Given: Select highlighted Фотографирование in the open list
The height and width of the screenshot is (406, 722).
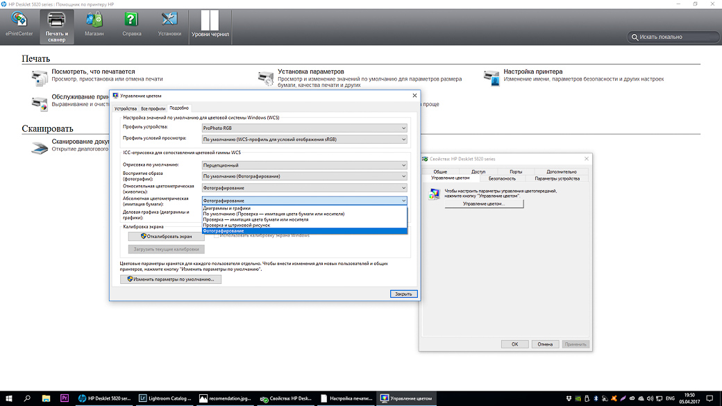Looking at the screenshot, I should tap(304, 230).
